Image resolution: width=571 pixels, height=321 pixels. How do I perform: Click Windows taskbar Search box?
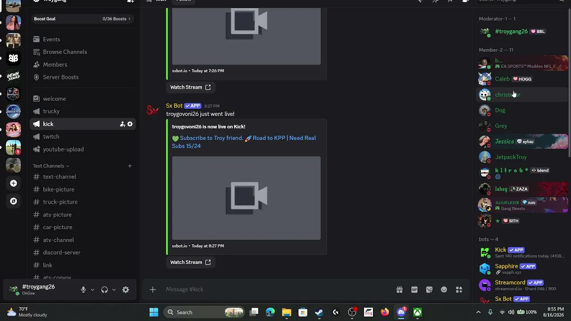tap(204, 312)
